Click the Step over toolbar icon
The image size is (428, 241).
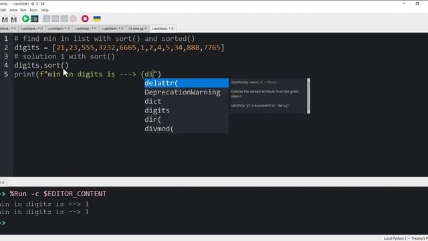pos(46,19)
